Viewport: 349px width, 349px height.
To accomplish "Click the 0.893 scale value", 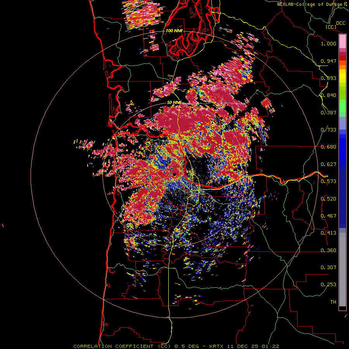I will pos(328,78).
